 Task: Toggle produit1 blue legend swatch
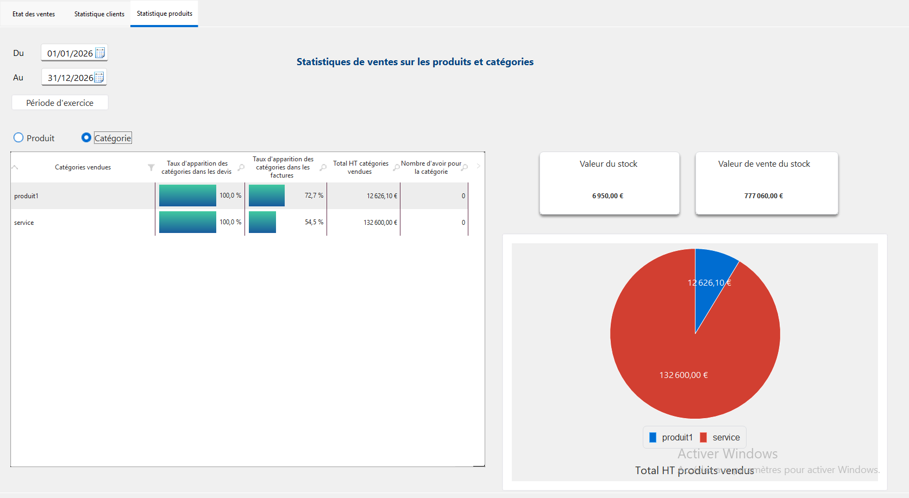653,437
